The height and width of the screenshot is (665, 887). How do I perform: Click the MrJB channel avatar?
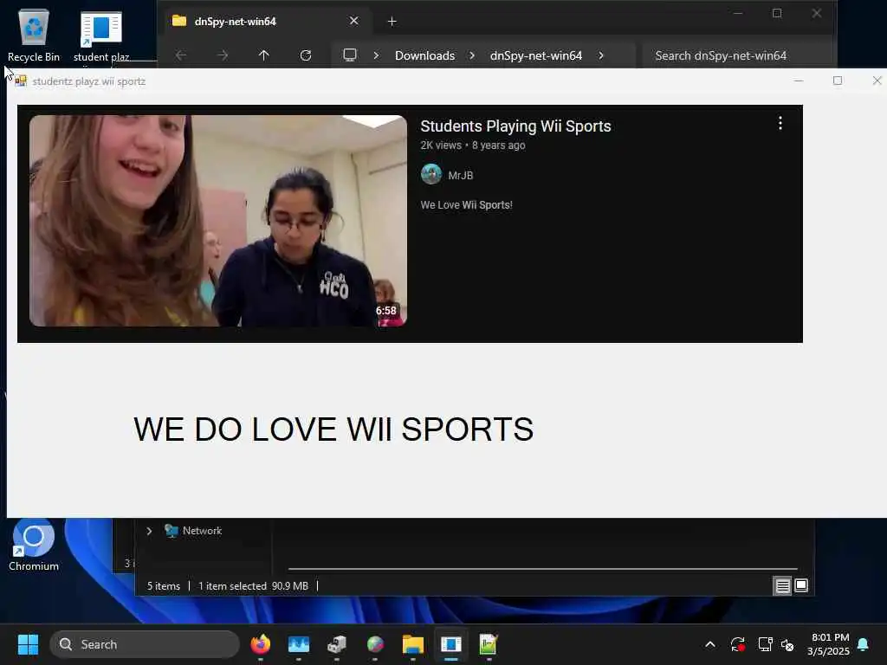(x=431, y=174)
